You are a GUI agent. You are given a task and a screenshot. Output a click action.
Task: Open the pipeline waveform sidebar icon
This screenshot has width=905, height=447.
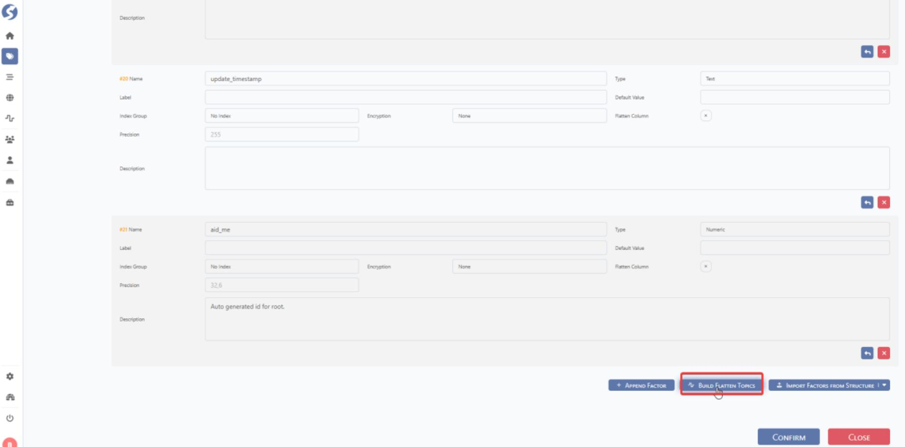click(10, 118)
